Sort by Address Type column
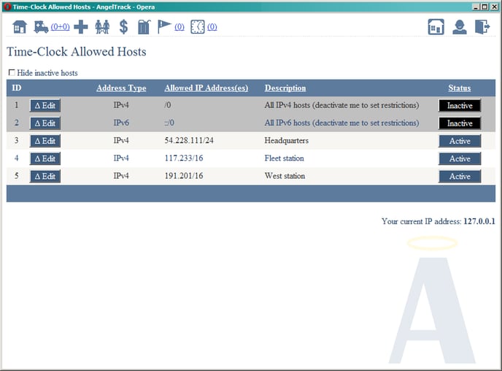 coord(121,88)
